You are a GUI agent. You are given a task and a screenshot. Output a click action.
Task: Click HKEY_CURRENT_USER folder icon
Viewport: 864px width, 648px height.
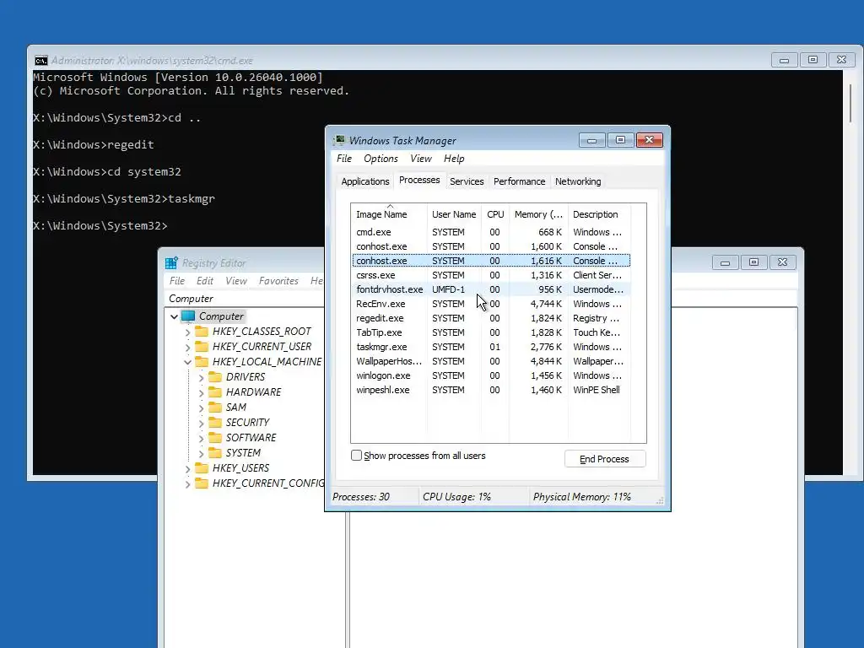tap(202, 347)
